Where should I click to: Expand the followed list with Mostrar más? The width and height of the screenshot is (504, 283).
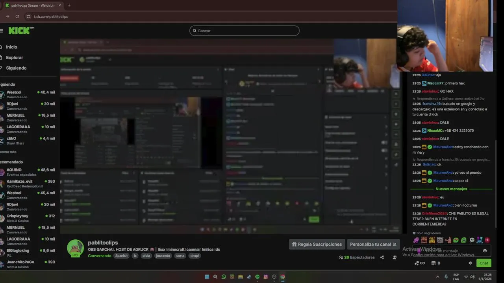point(8,152)
